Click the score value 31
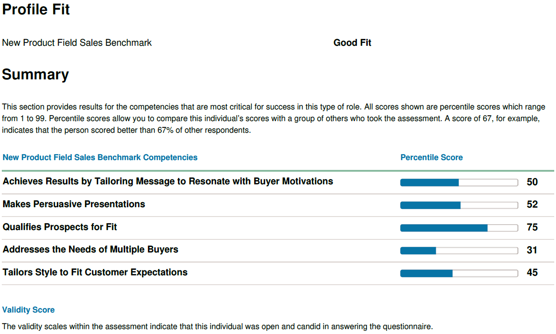Viewport: 556px width, 334px height. (x=532, y=250)
